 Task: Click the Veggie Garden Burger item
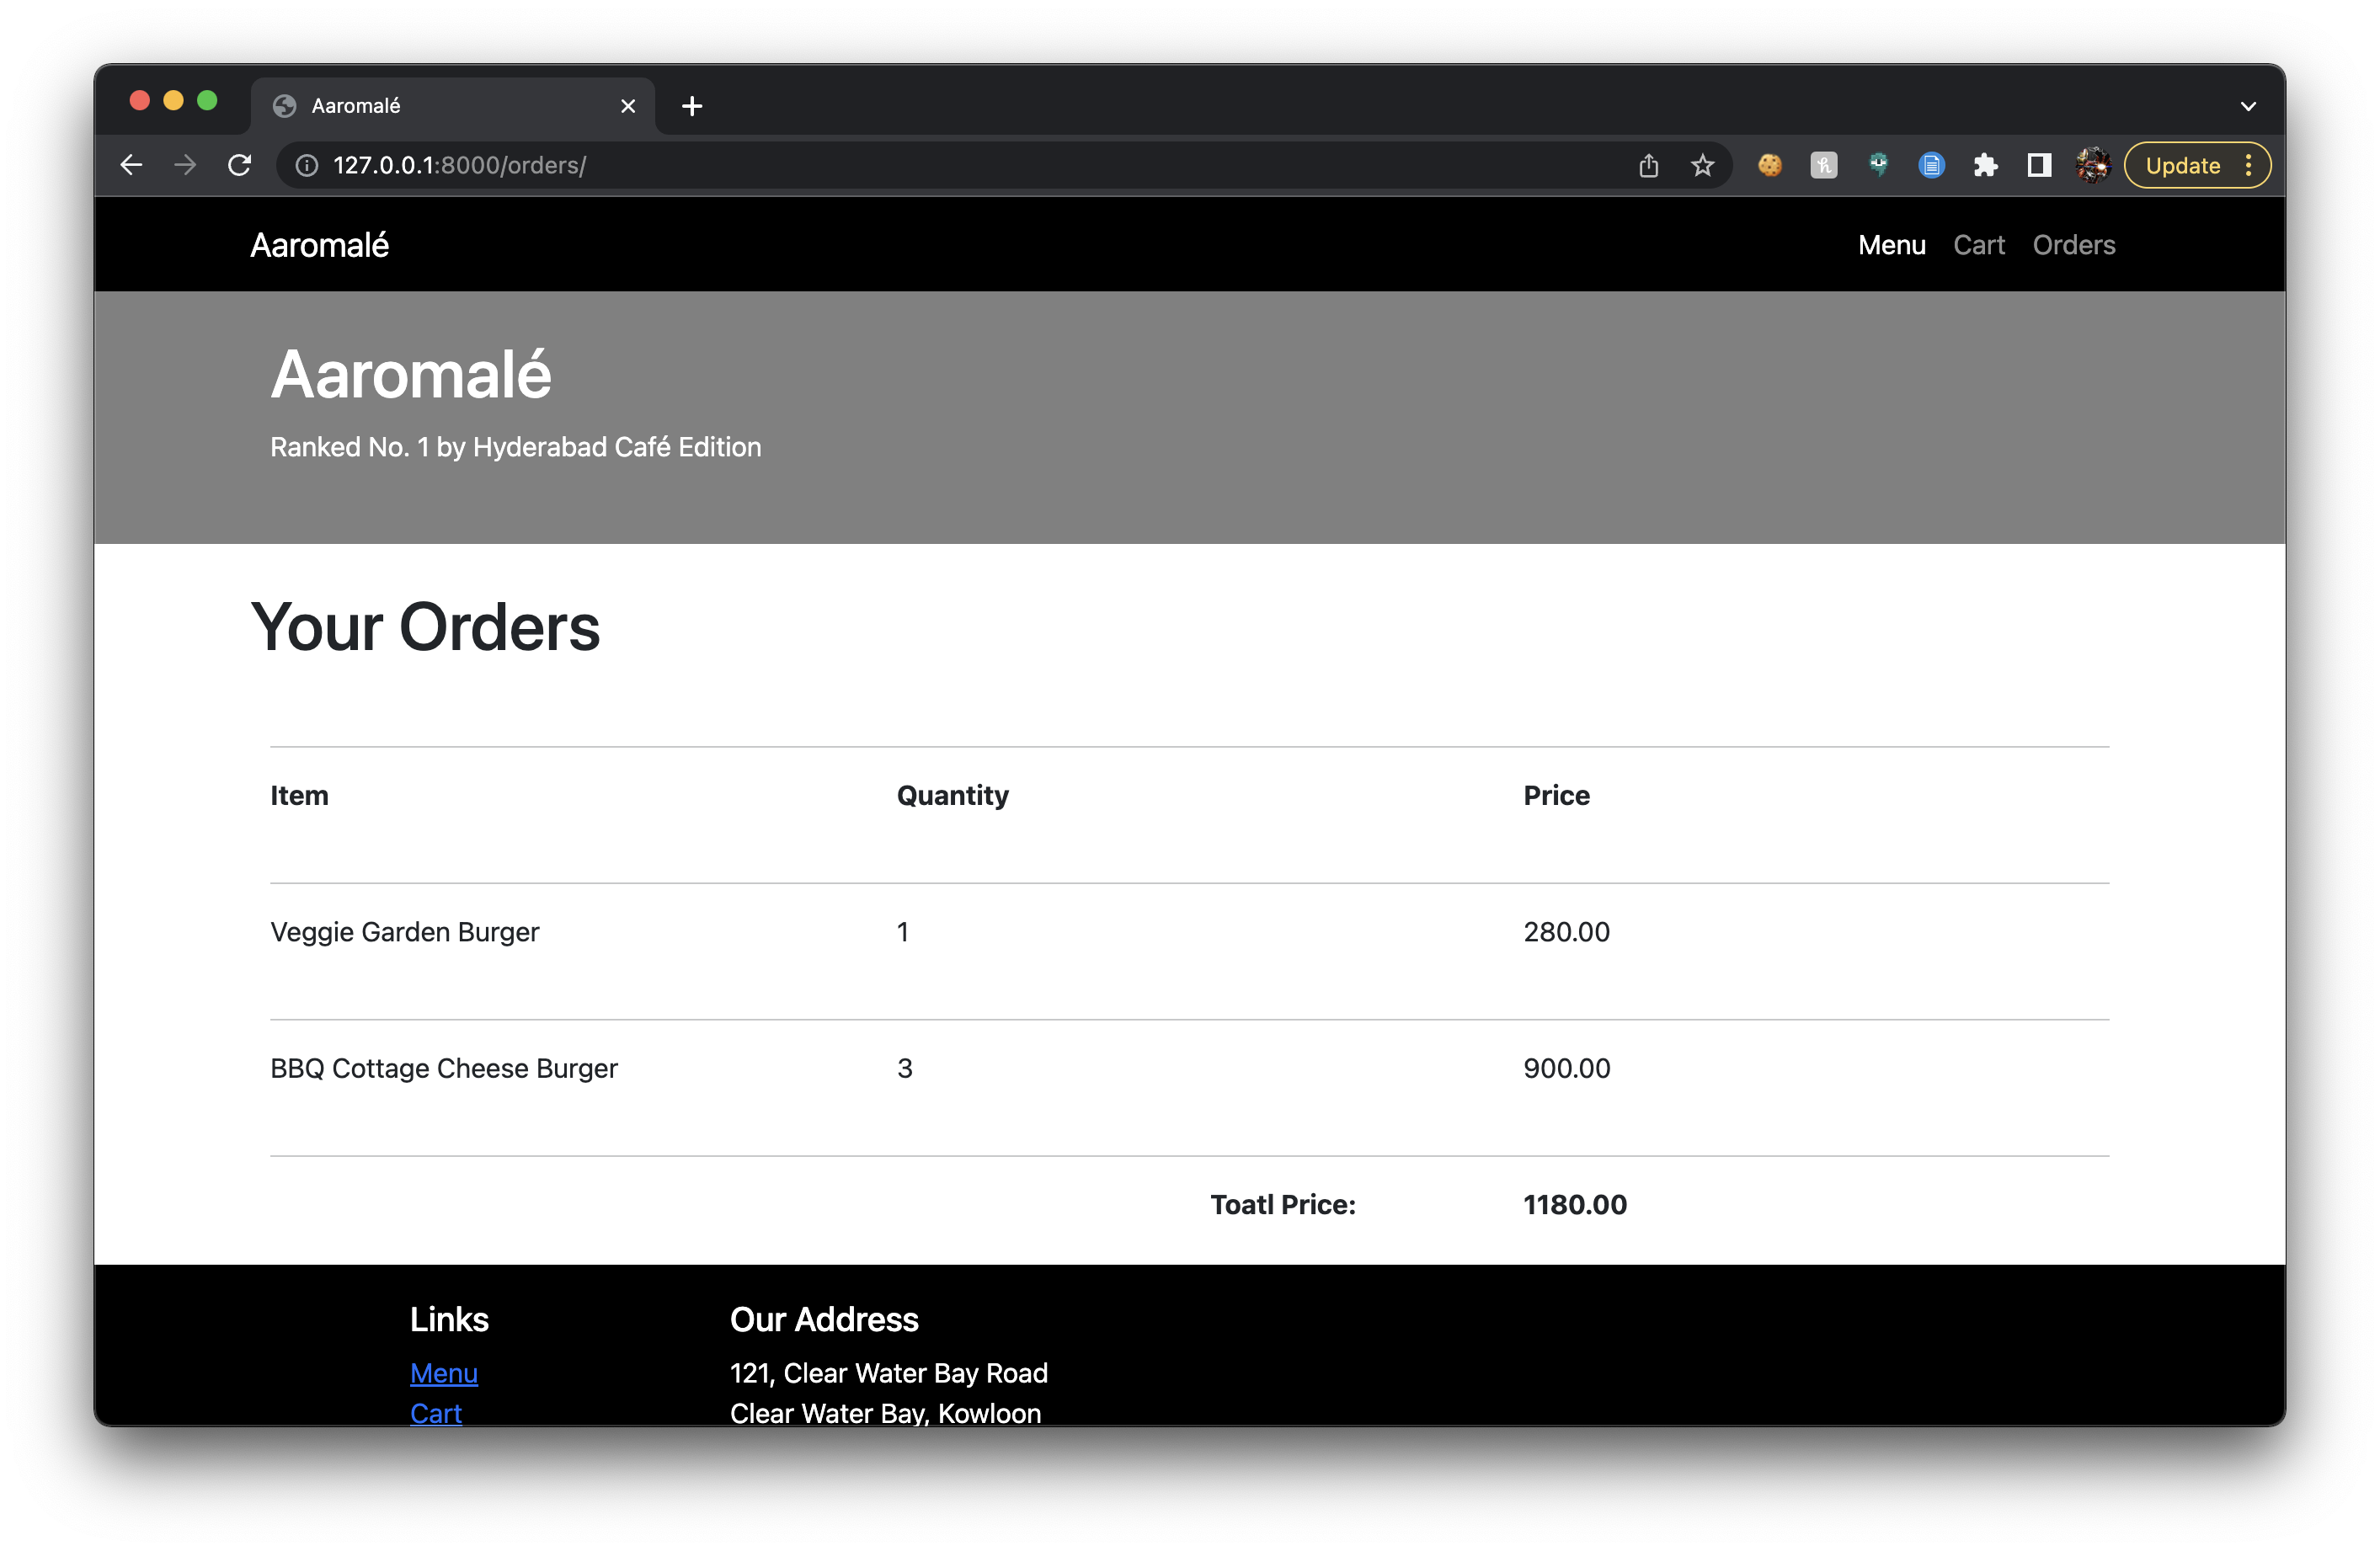[x=404, y=932]
